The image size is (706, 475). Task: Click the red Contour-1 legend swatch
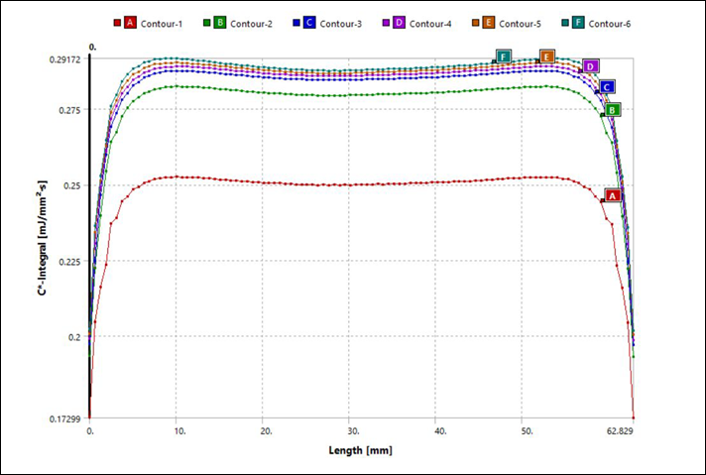point(117,23)
